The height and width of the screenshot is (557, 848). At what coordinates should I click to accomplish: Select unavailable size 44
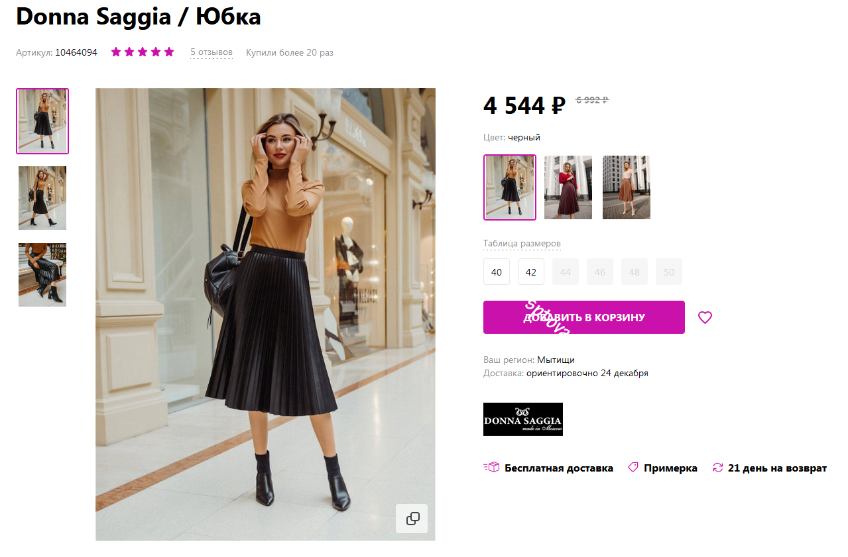(x=566, y=272)
